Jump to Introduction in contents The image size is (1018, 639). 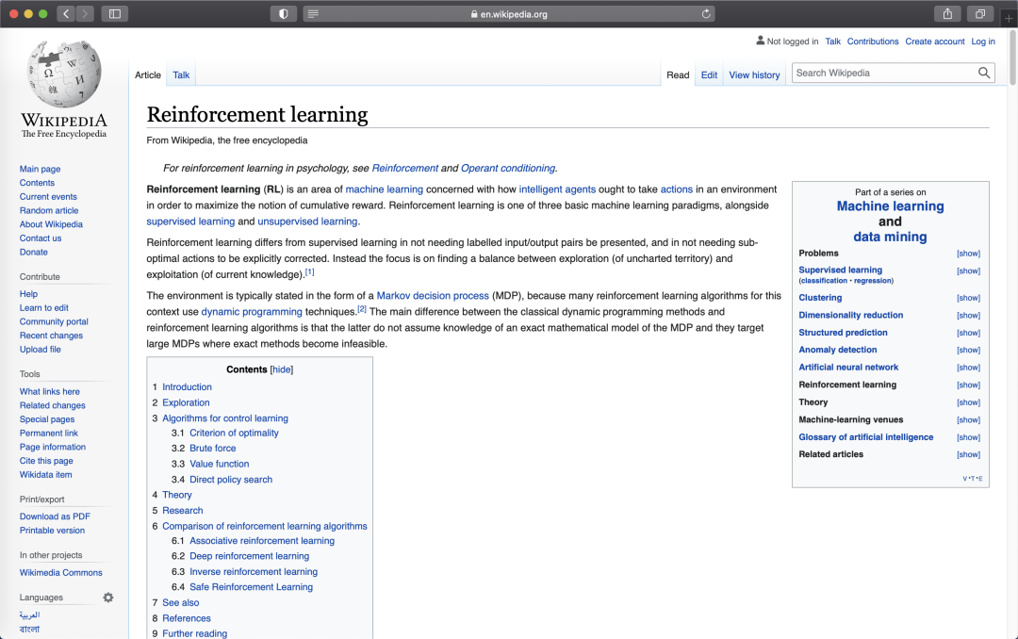(x=187, y=387)
